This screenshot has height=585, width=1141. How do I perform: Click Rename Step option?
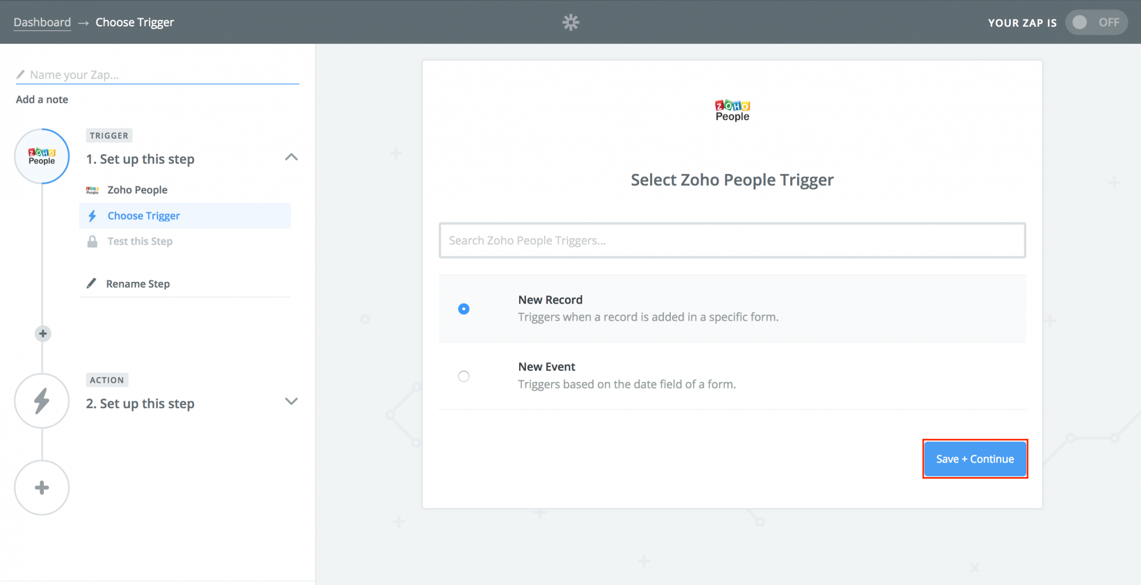pos(137,284)
